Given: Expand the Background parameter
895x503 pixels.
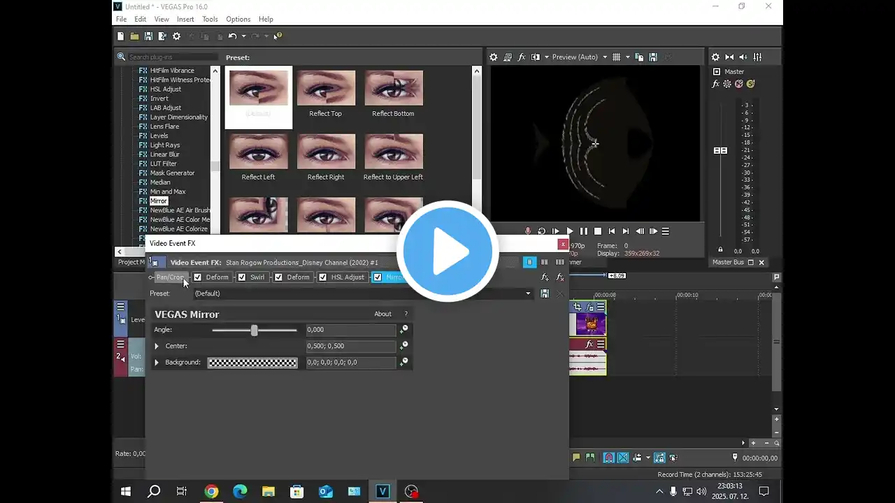Looking at the screenshot, I should pos(157,363).
